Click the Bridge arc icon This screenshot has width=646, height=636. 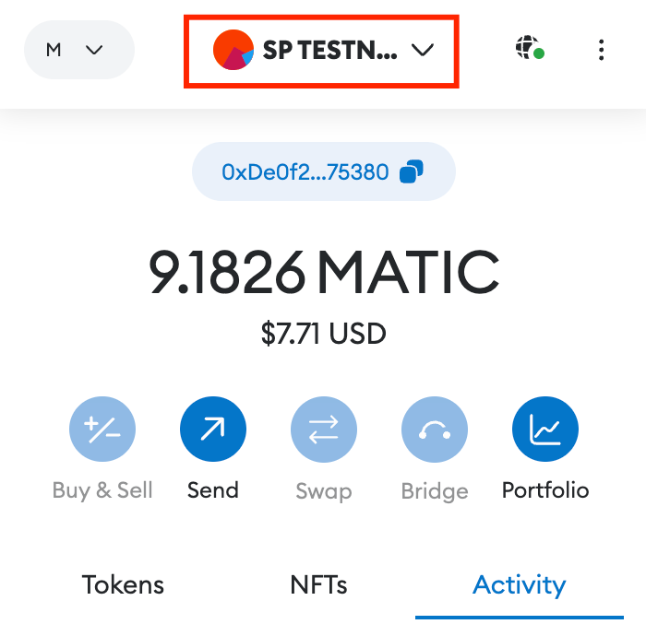pyautogui.click(x=435, y=429)
